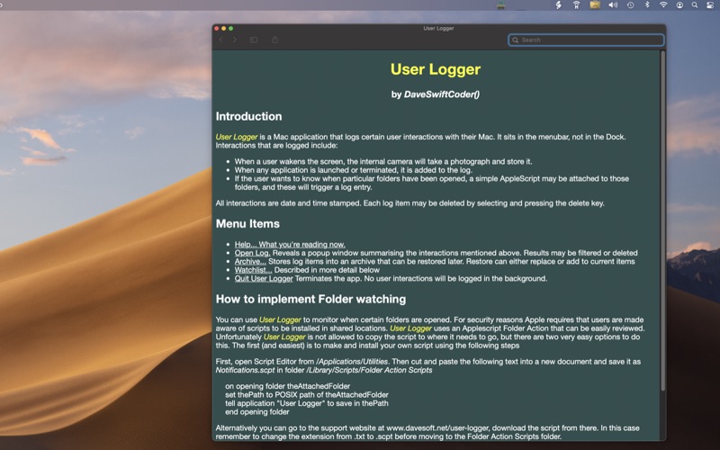
Task: Open the hotspot antenna menubar icon
Action: 576,5
